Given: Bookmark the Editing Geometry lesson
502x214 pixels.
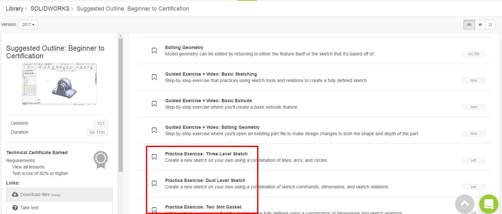Looking at the screenshot, I should point(154,51).
